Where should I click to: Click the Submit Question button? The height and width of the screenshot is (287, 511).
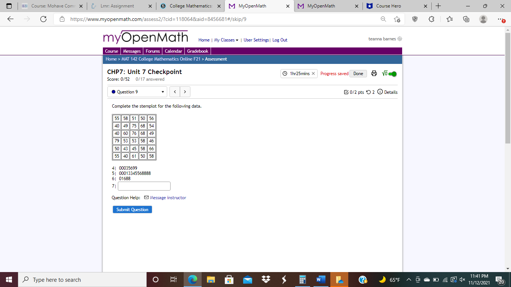[x=132, y=209]
